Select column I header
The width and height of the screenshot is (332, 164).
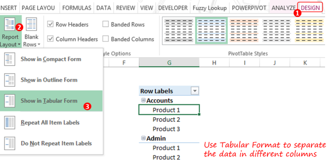245,62
